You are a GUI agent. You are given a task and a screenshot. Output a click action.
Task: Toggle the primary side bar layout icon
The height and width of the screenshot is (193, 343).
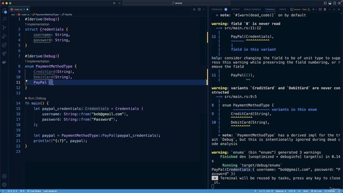coord(325,3)
